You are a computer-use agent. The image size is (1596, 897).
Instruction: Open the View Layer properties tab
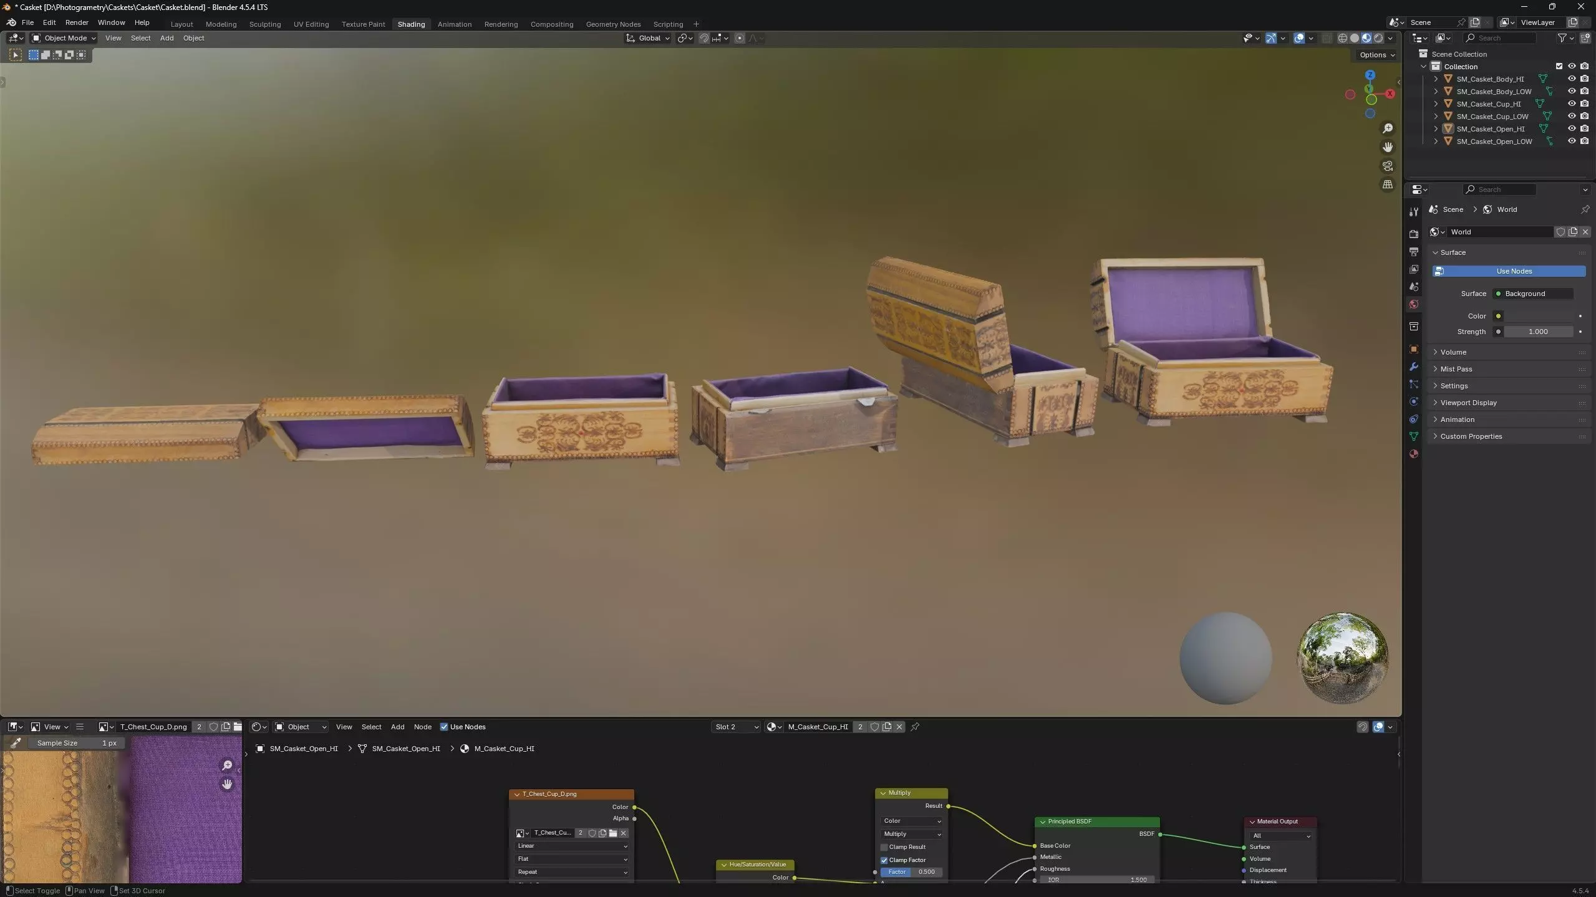pyautogui.click(x=1413, y=269)
